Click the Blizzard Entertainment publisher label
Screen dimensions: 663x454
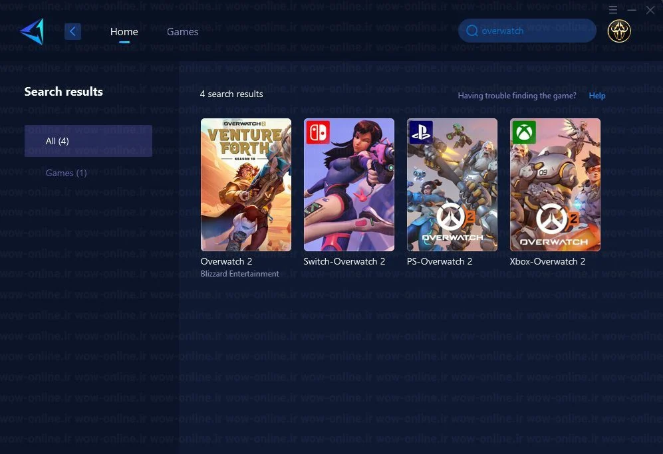240,274
